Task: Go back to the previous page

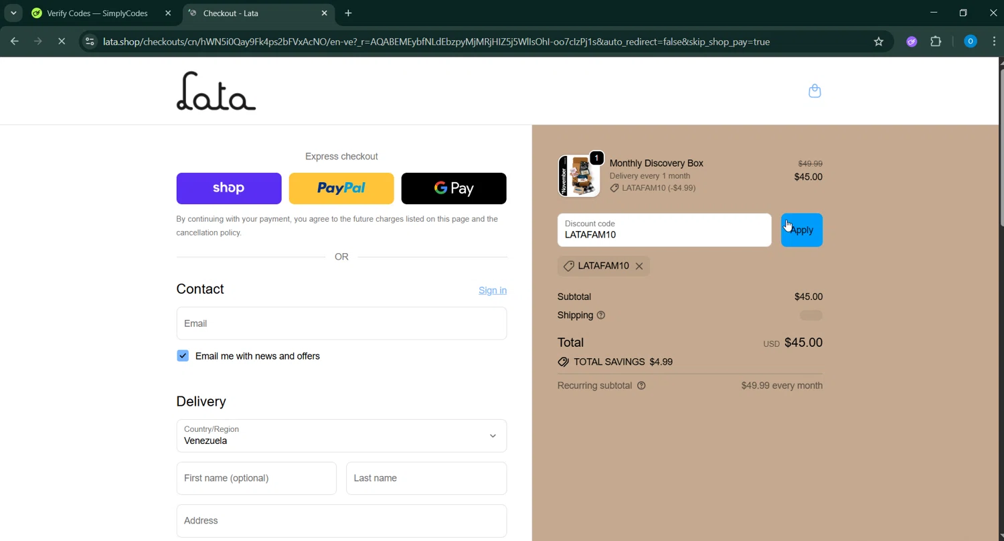Action: (x=15, y=42)
